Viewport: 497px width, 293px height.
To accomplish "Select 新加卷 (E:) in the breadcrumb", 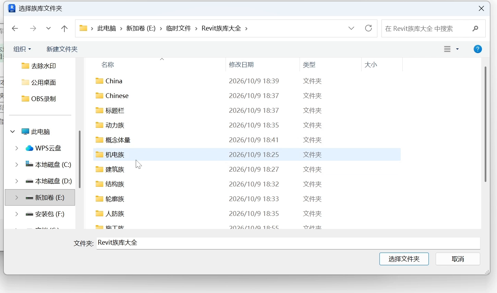I will [141, 28].
